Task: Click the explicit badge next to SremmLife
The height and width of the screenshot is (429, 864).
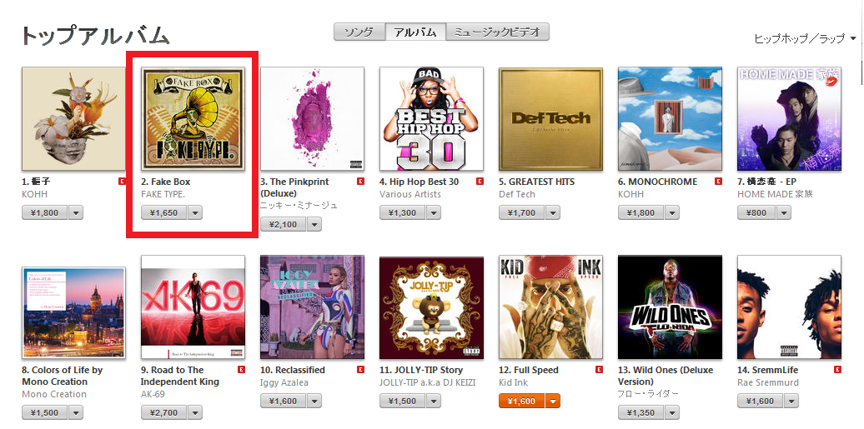Action: click(837, 370)
